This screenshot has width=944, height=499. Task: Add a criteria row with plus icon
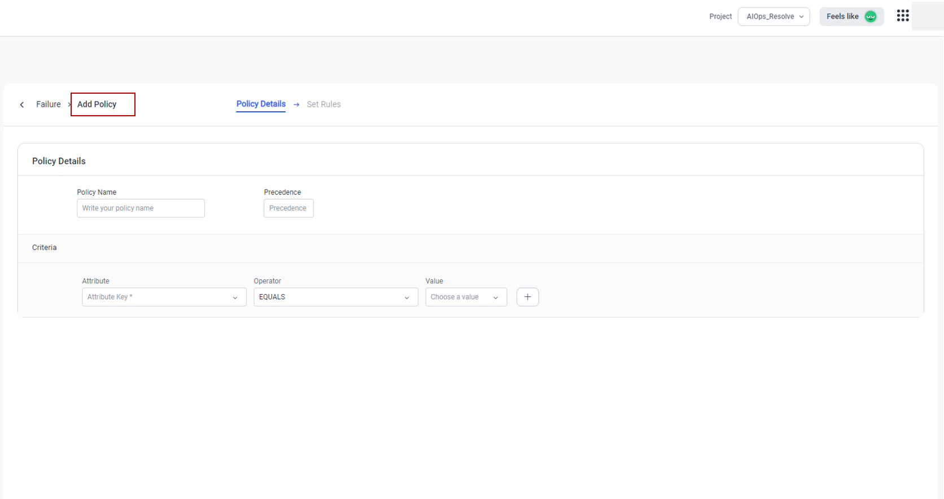pos(527,297)
